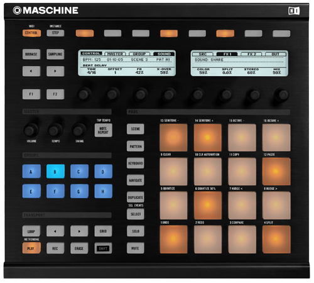
Task: Hit pad 7 Nudge left
Action: 242,206
